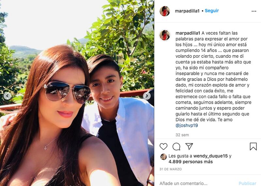Screen dimensions: 261x186
Task: Open the three-dot more options menu
Action: click(254, 11)
